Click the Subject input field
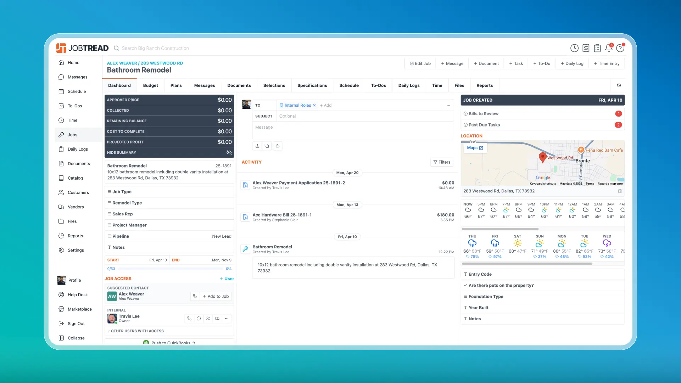The width and height of the screenshot is (681, 383). pyautogui.click(x=365, y=116)
